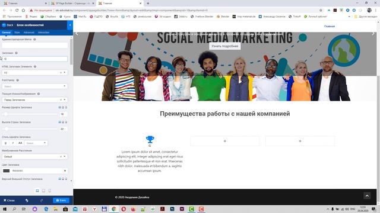Click the admin label input field
The width and height of the screenshot is (380, 213).
click(x=34, y=45)
